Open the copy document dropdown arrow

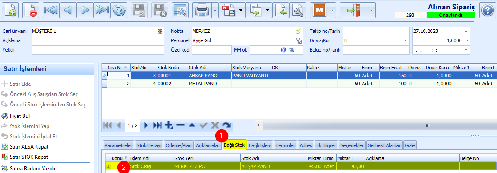(267, 10)
